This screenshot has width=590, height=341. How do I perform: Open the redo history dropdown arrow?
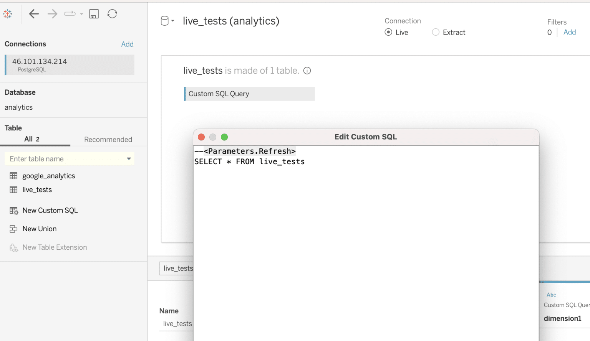(x=81, y=14)
